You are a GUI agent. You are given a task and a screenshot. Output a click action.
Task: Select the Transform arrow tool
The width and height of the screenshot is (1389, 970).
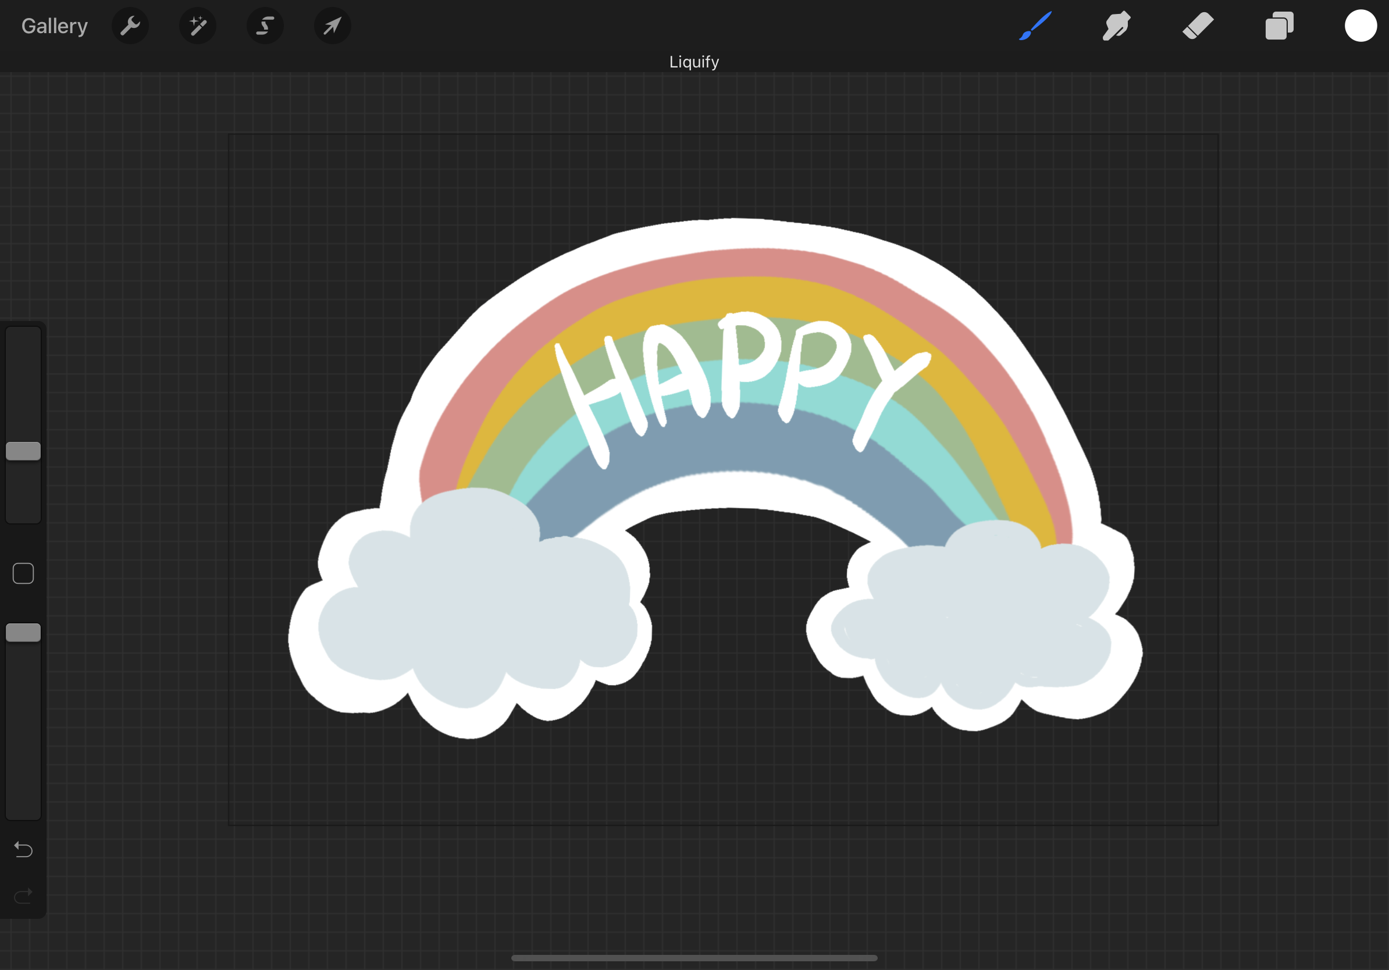332,26
